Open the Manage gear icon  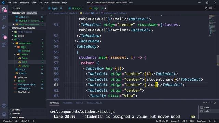[4, 114]
